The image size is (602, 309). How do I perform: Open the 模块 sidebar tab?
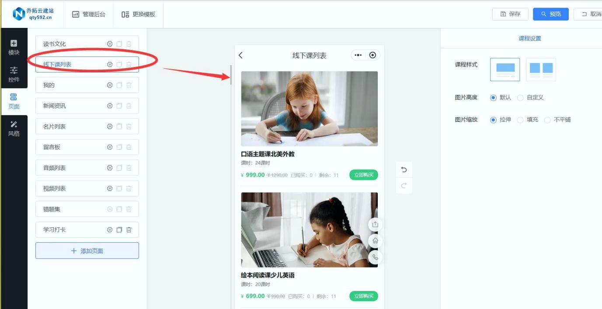pyautogui.click(x=14, y=48)
